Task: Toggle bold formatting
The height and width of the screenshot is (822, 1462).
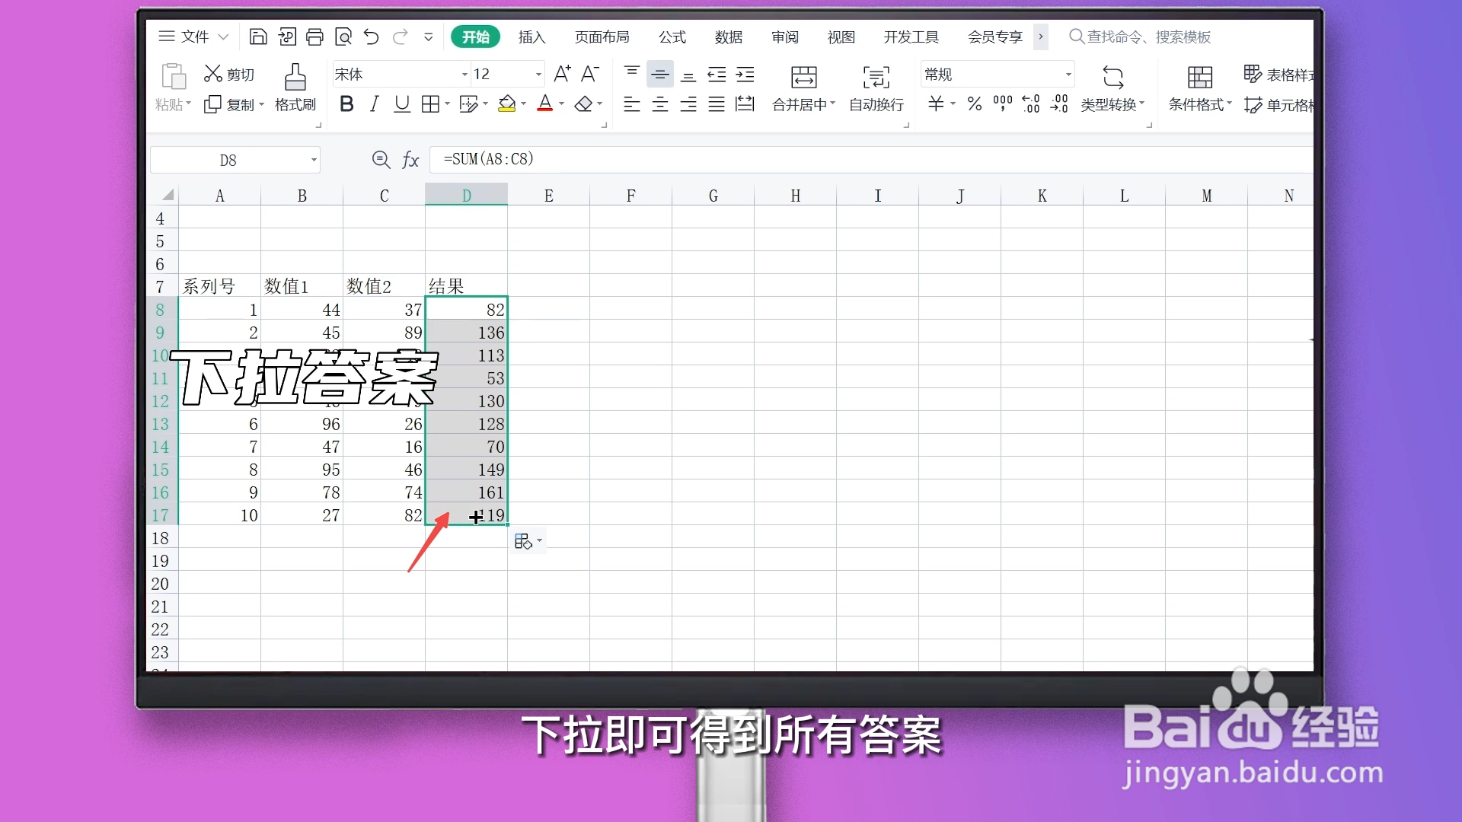Action: coord(347,104)
